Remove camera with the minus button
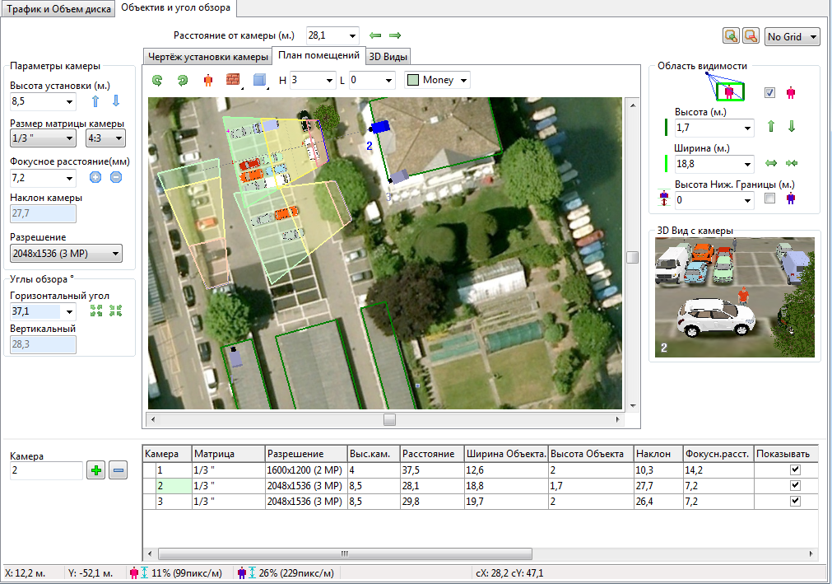Screen dimensions: 832x584 coord(119,470)
